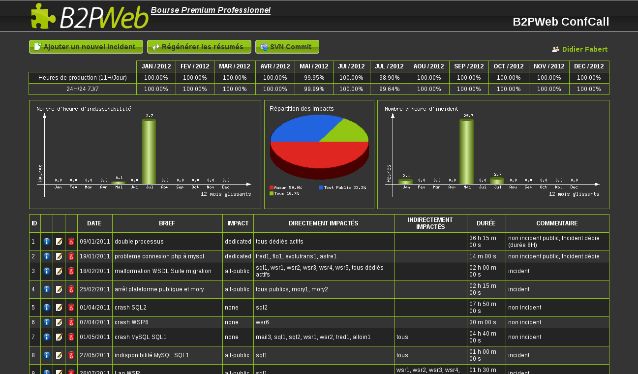Image resolution: width=638 pixels, height=374 pixels.
Task: Open info for indisponibilité MySQL SQL1
Action: [x=47, y=355]
